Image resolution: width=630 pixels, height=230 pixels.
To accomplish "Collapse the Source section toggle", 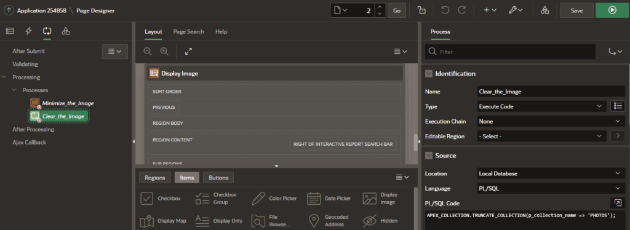I will click(429, 156).
